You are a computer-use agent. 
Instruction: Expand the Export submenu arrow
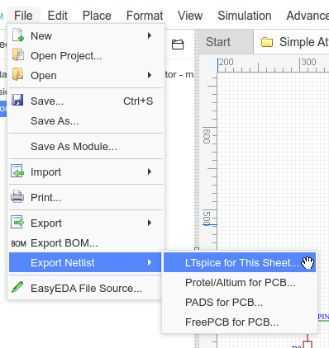(x=150, y=223)
